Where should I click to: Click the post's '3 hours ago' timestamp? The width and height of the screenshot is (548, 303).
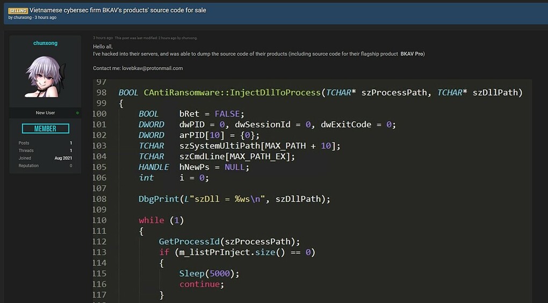coord(103,38)
